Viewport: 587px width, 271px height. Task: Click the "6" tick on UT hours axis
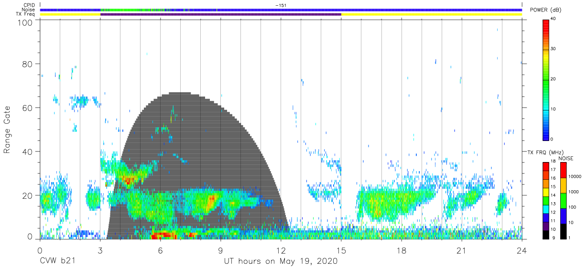160,251
